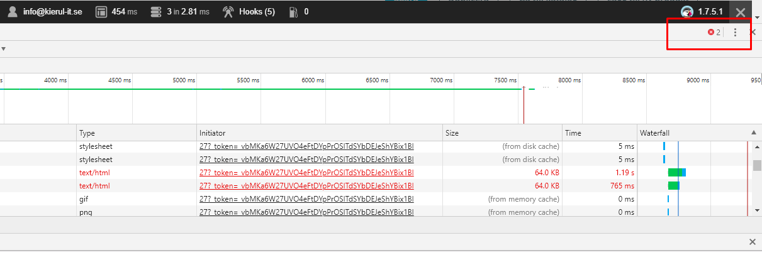Sort requests by the Initiator column header
Viewport: 762px width, 255px height.
(320, 133)
